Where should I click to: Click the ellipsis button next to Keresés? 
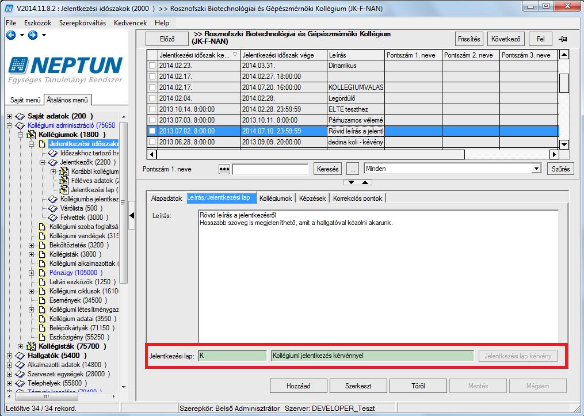352,169
